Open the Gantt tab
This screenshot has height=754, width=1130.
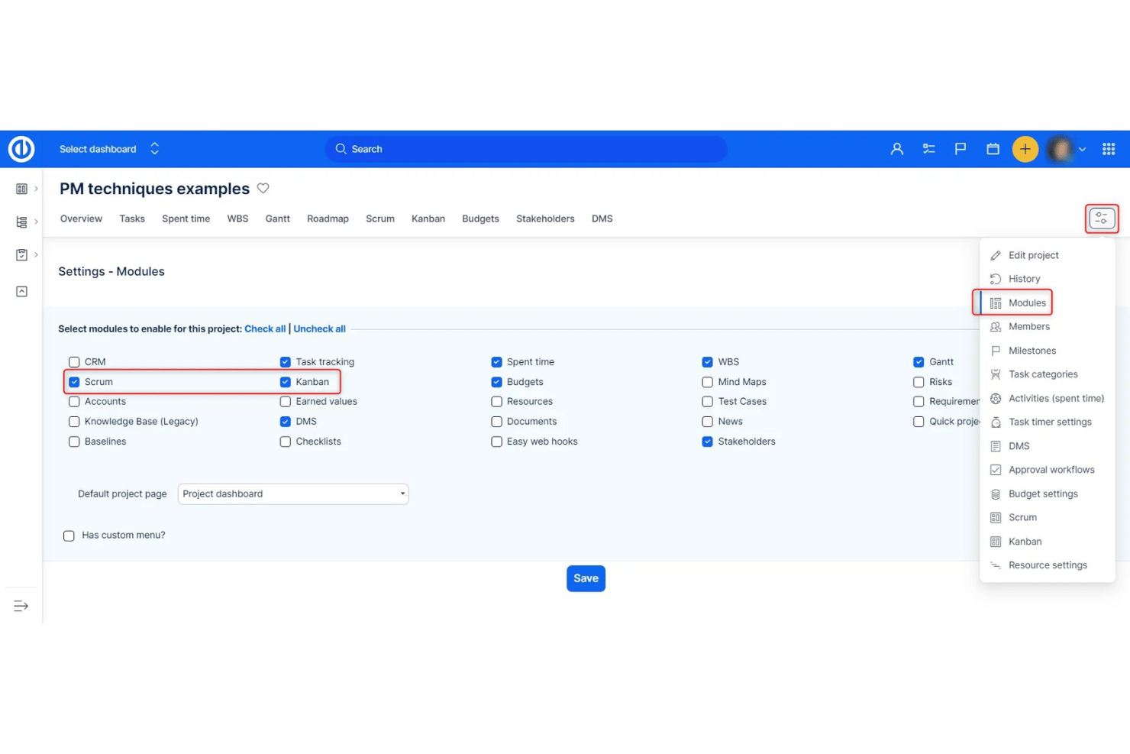tap(277, 218)
